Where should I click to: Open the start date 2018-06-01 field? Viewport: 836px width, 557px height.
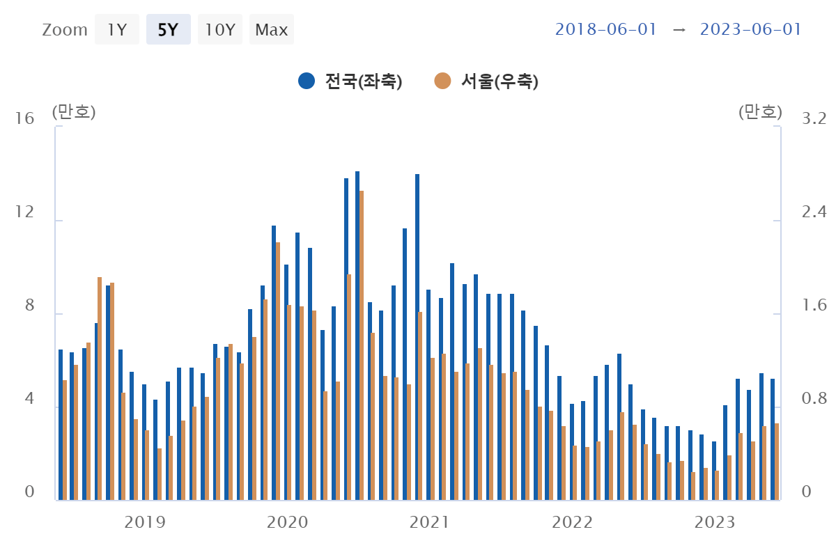click(605, 29)
